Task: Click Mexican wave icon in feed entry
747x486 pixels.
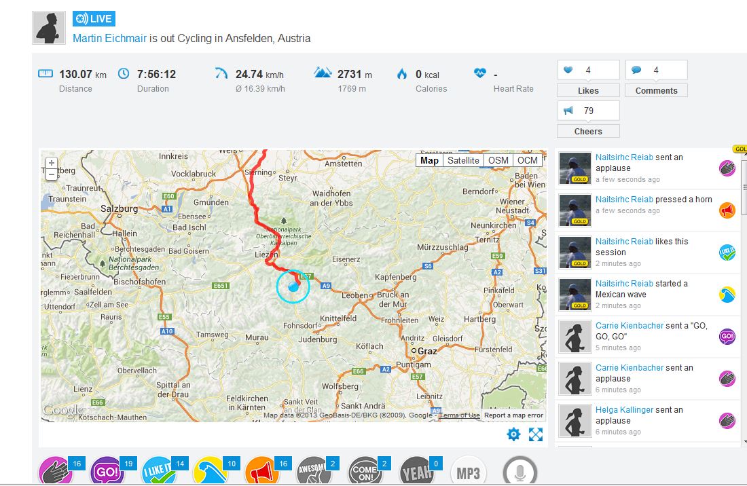Action: click(727, 295)
